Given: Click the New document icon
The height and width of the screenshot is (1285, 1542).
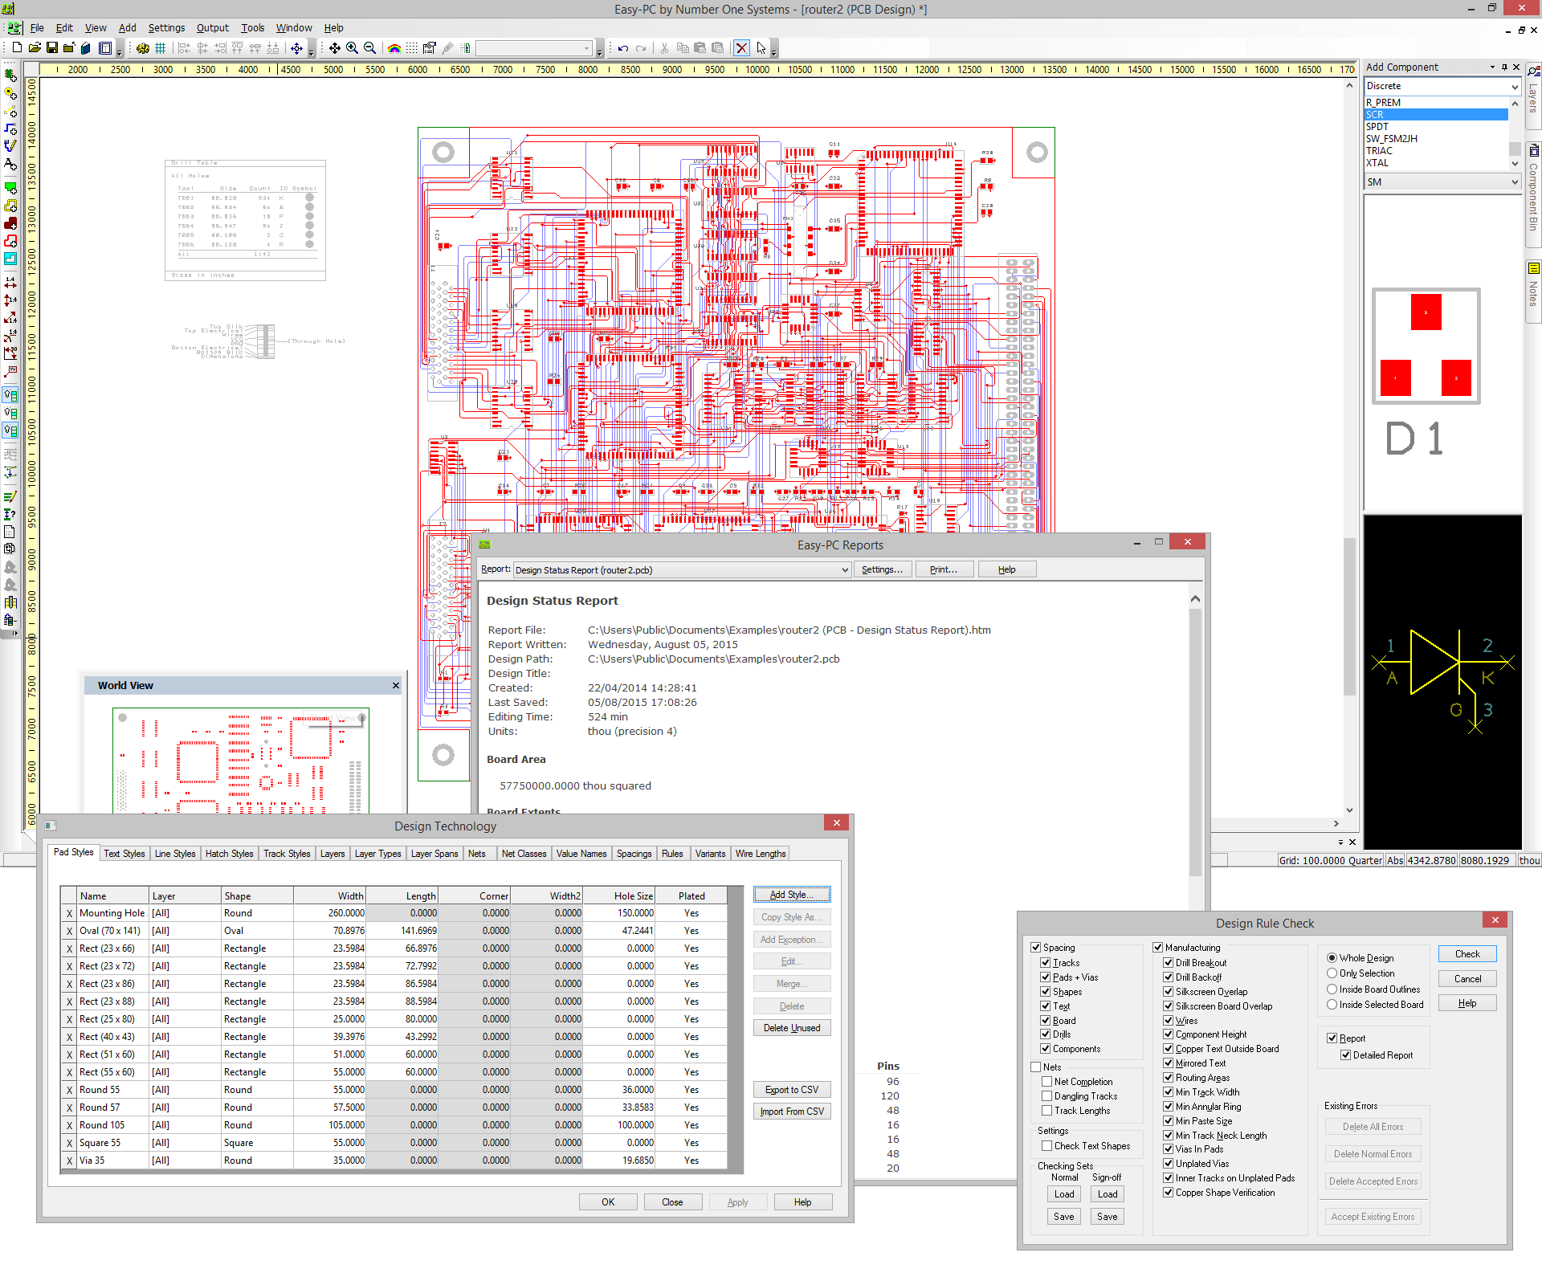Looking at the screenshot, I should (17, 48).
